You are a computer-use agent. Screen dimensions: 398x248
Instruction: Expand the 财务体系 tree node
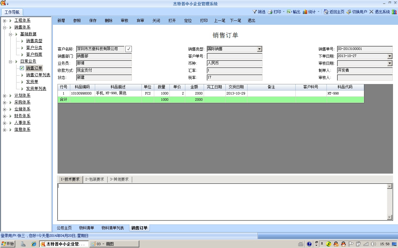click(x=5, y=116)
